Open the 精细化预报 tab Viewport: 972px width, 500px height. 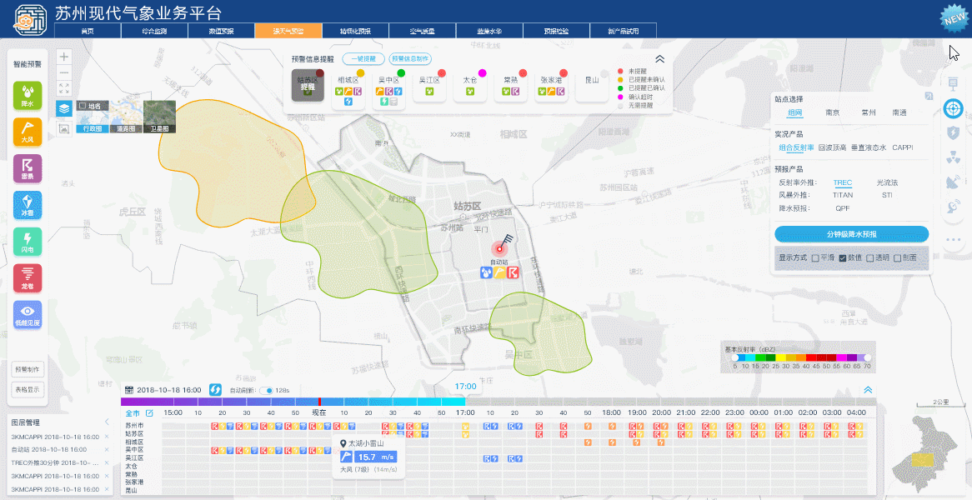(355, 31)
